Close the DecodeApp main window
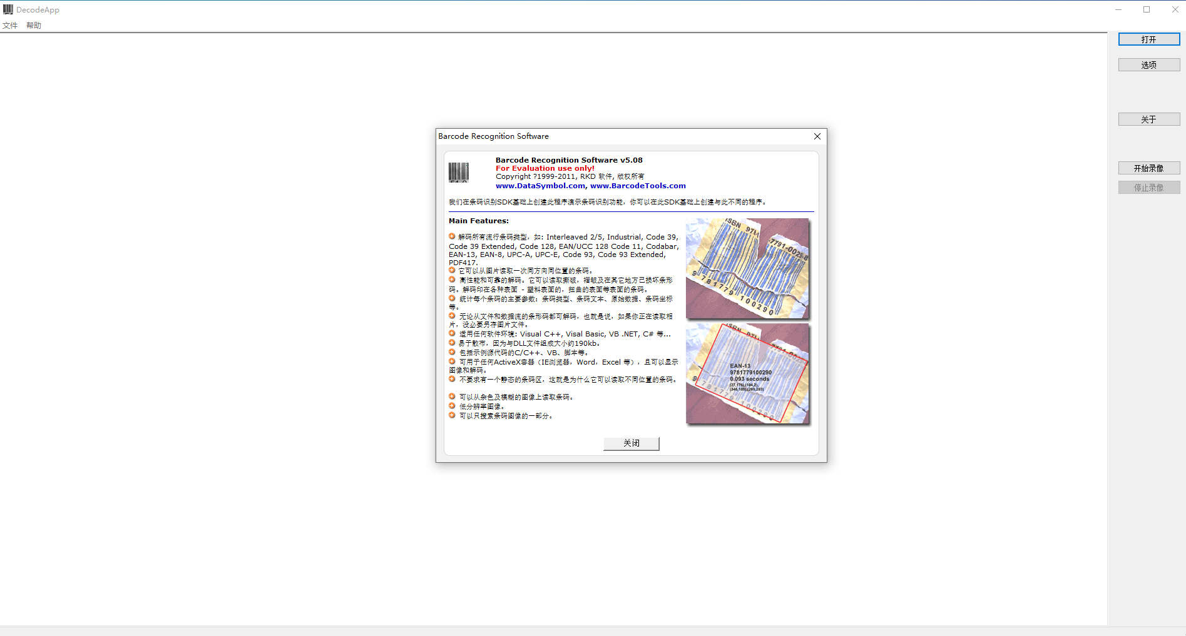This screenshot has width=1186, height=636. (x=1175, y=9)
